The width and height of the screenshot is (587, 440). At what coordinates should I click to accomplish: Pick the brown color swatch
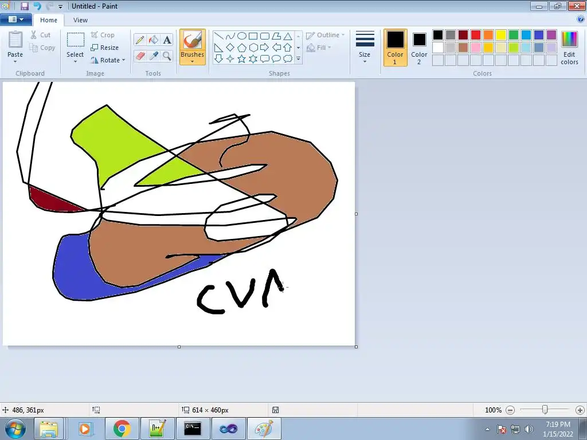tap(463, 48)
